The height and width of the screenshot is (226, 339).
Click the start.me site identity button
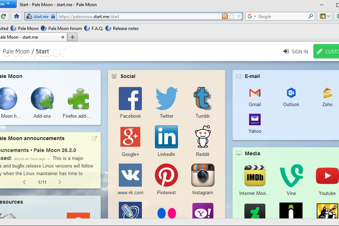(41, 17)
